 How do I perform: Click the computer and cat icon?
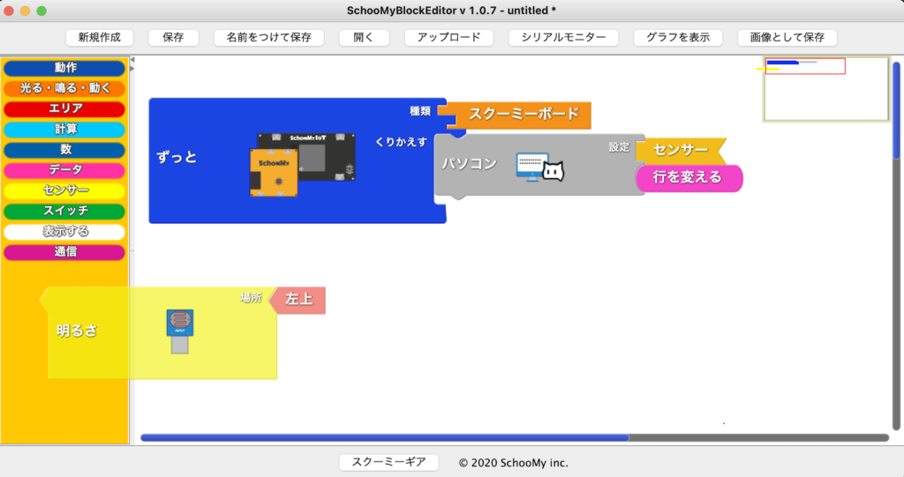tap(539, 167)
